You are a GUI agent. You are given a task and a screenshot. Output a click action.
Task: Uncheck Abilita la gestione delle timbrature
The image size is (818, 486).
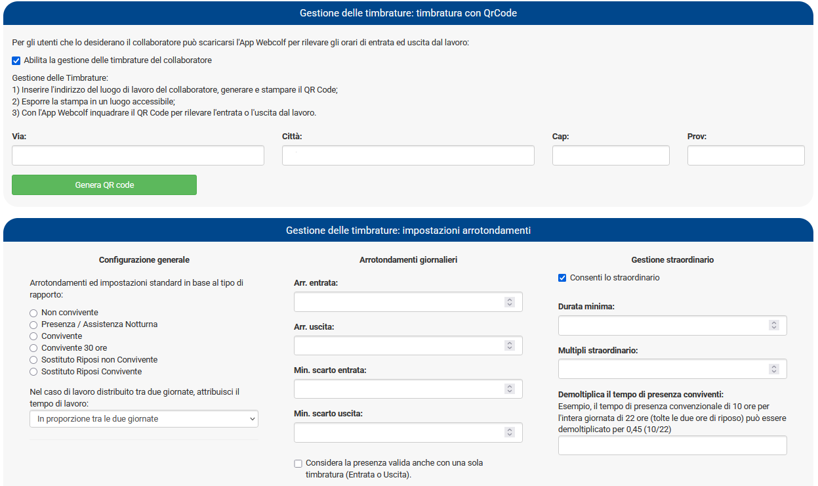[x=16, y=60]
